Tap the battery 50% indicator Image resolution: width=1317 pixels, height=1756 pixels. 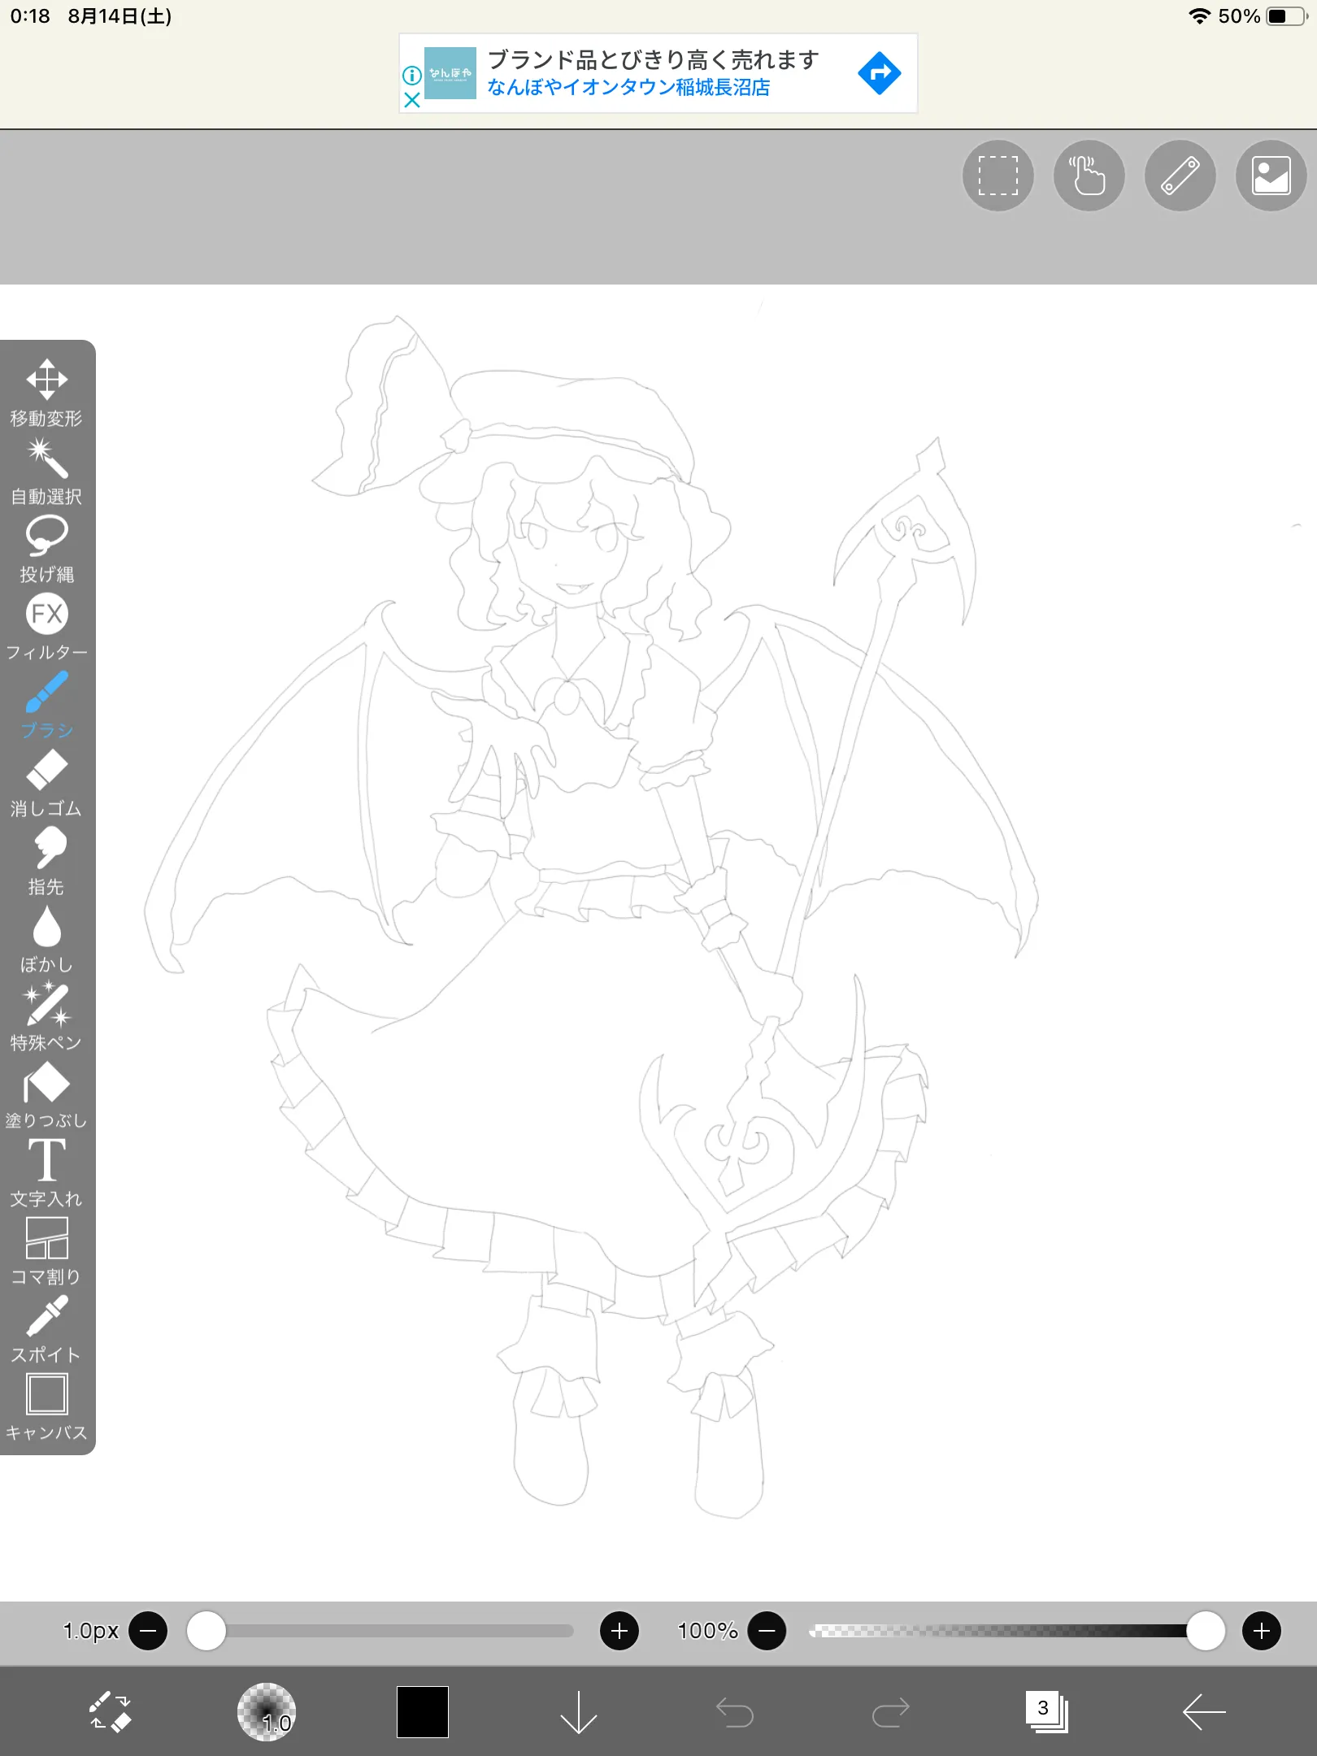[1263, 16]
